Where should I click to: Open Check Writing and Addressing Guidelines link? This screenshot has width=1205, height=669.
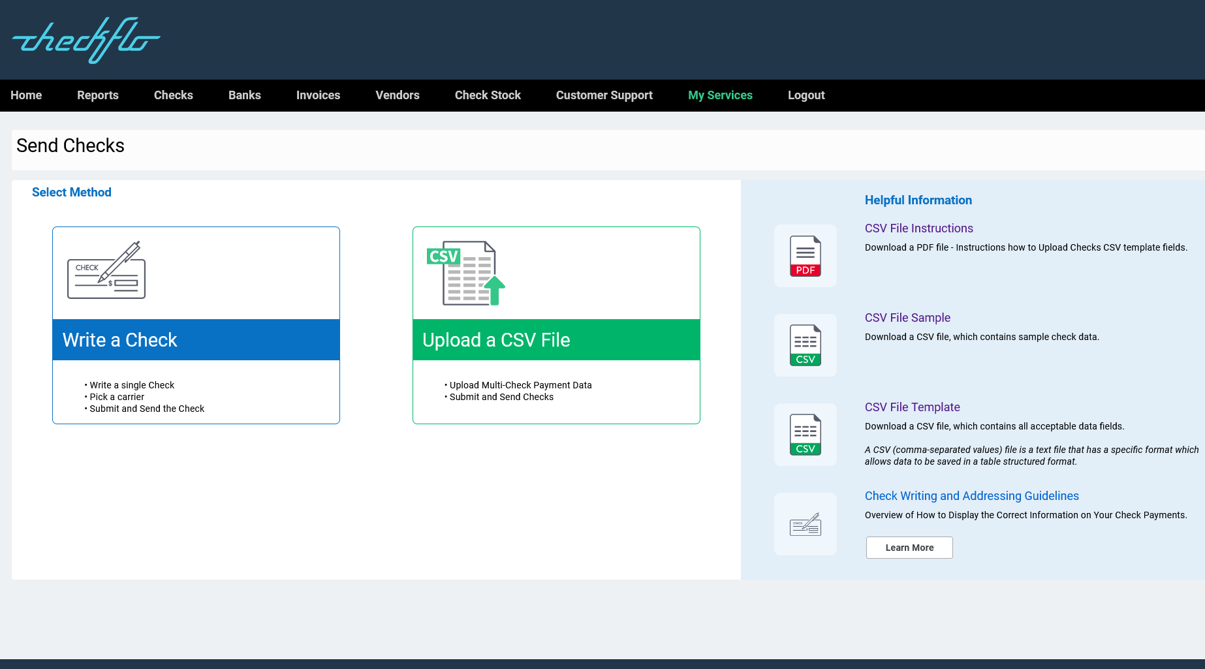click(972, 496)
